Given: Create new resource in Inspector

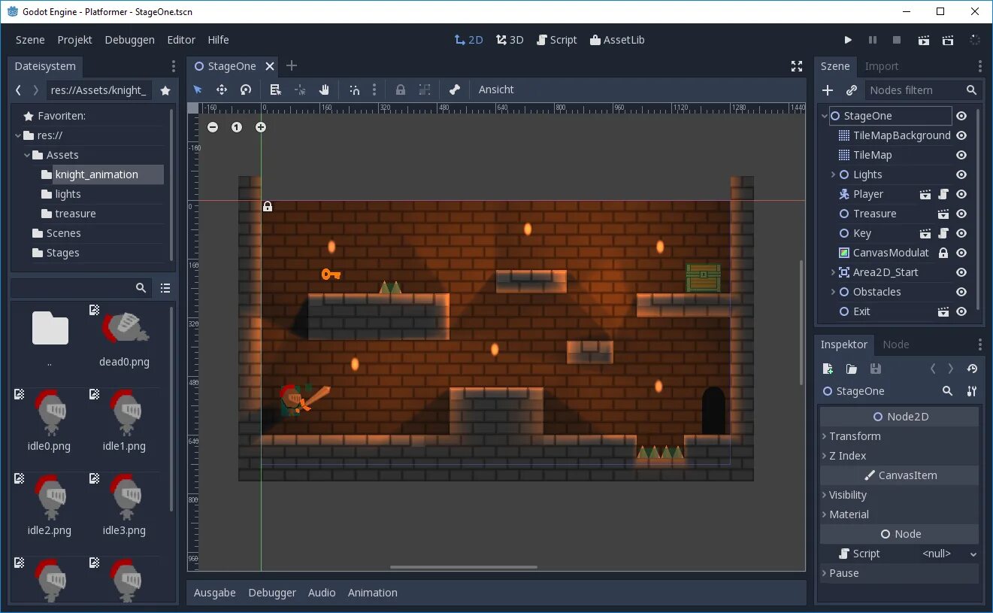Looking at the screenshot, I should [828, 369].
